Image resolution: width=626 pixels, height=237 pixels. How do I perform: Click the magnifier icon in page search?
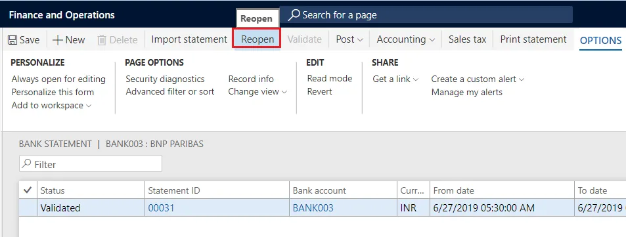[x=294, y=15]
